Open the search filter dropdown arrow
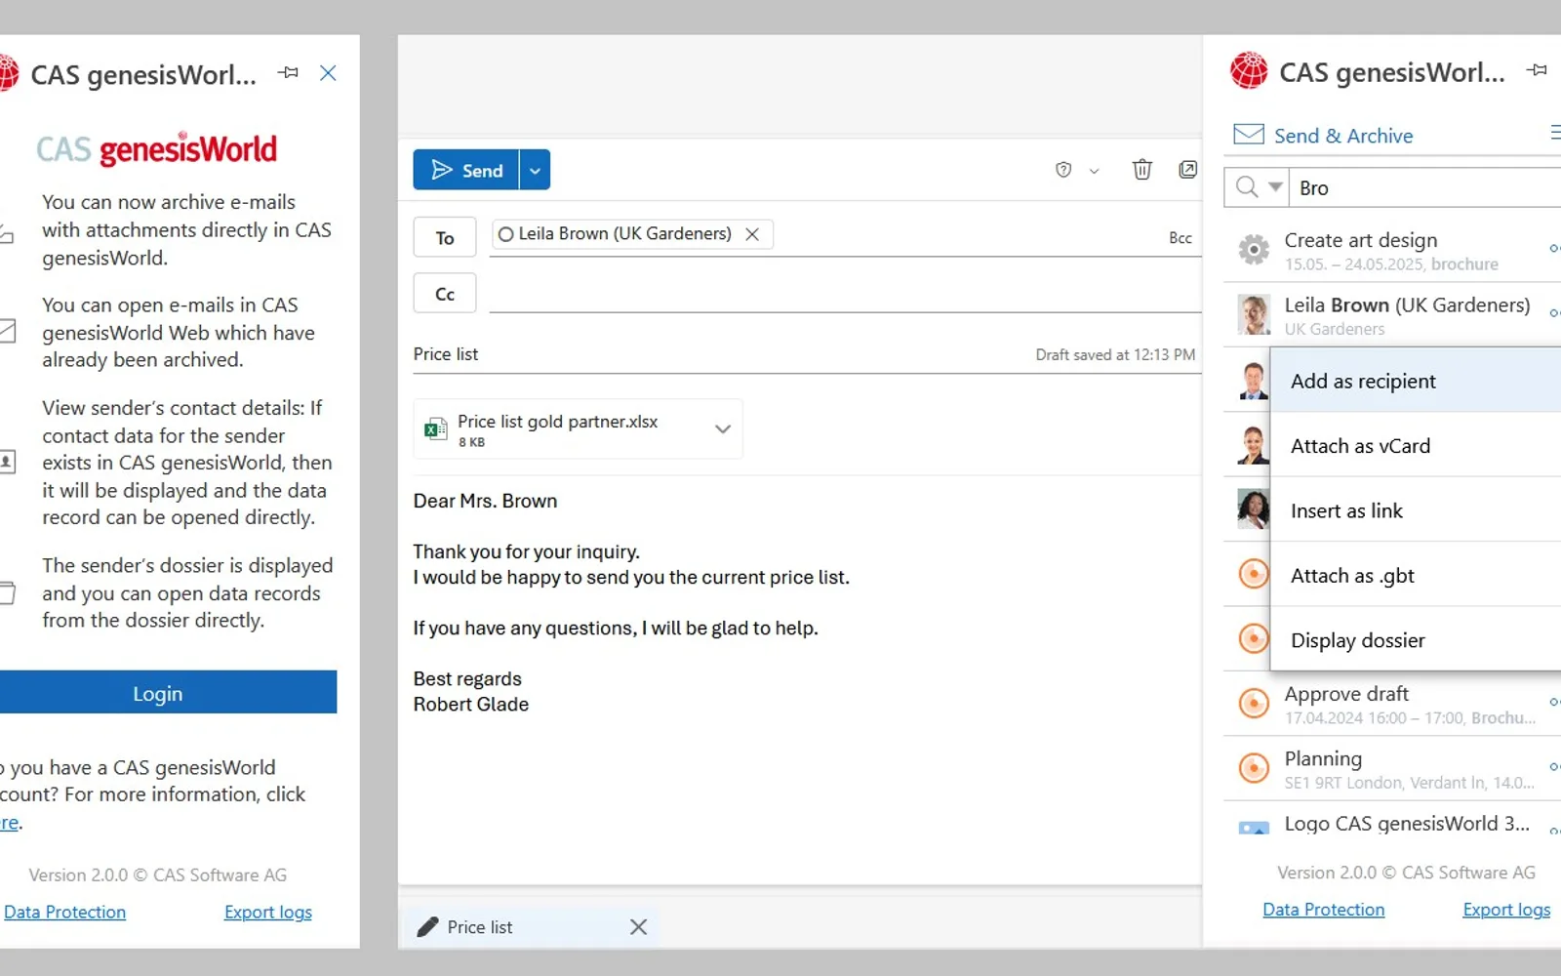The image size is (1561, 976). click(x=1275, y=186)
